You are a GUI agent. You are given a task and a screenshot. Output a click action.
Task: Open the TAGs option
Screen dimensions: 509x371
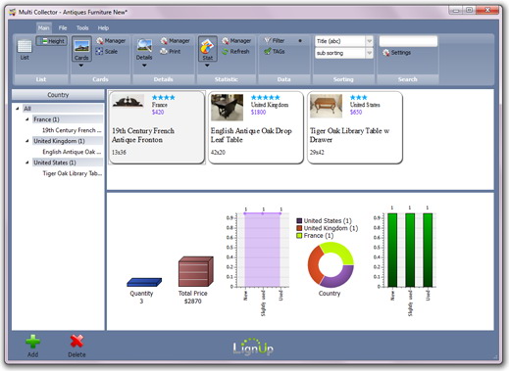pos(275,52)
